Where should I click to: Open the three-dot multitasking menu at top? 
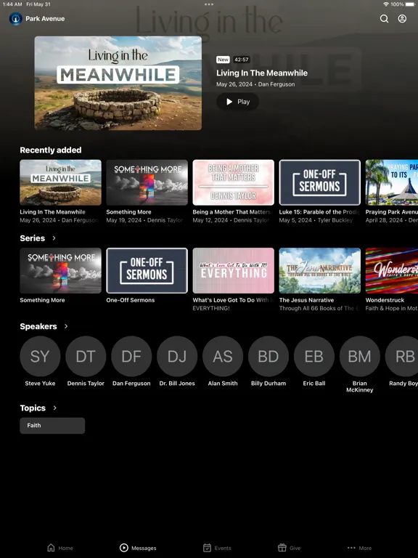[209, 4]
